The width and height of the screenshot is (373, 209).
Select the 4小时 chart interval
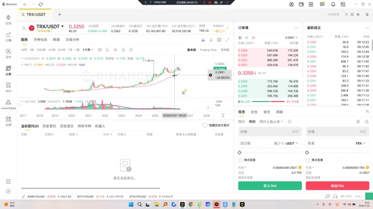[62, 50]
